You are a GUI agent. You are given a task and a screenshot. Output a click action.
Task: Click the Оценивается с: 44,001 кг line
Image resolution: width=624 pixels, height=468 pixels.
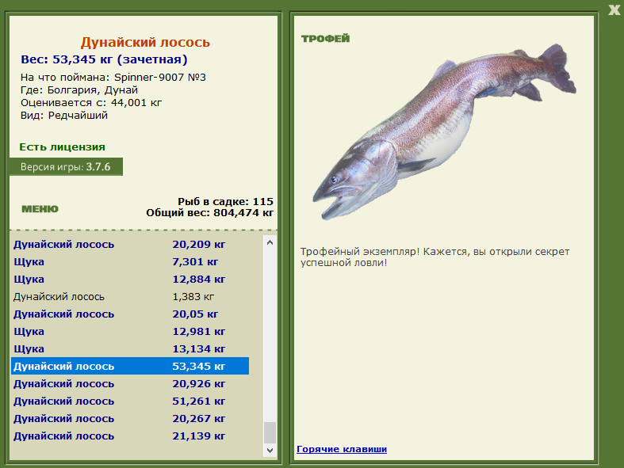[x=91, y=103]
